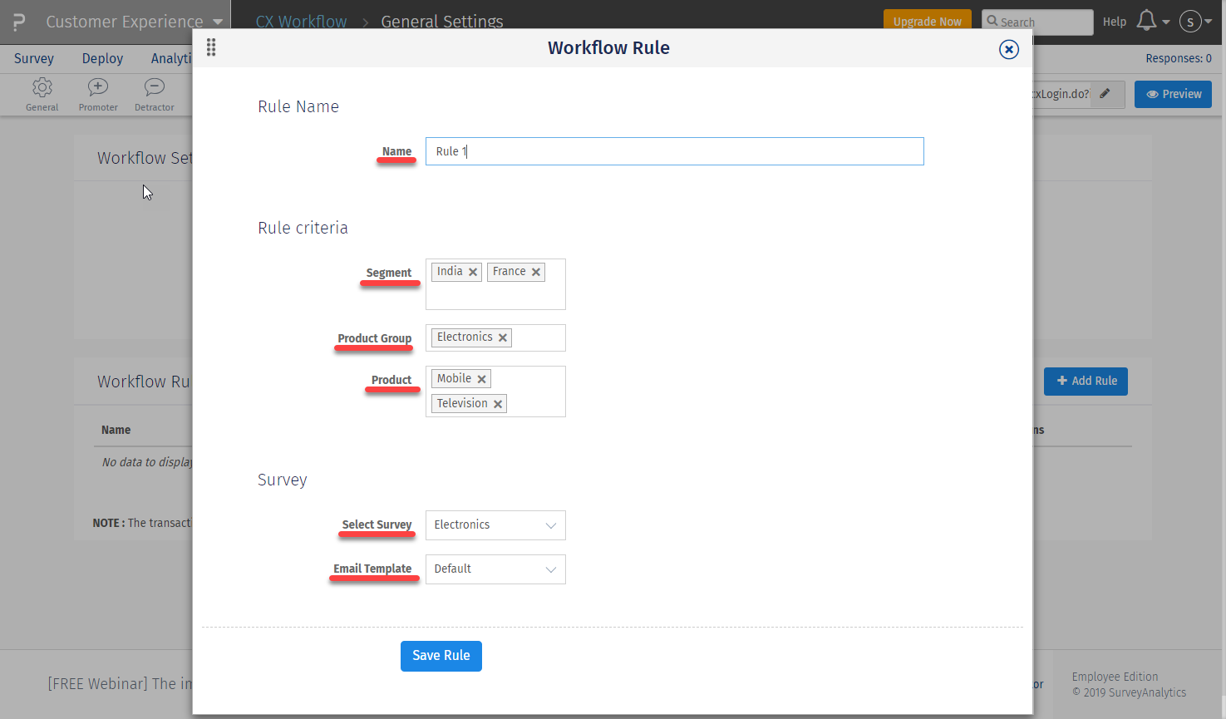Remove the France segment tag
1226x719 pixels.
point(536,272)
